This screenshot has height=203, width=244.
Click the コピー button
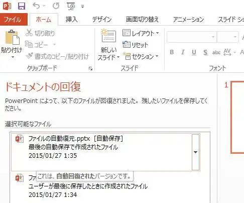[x=37, y=45]
